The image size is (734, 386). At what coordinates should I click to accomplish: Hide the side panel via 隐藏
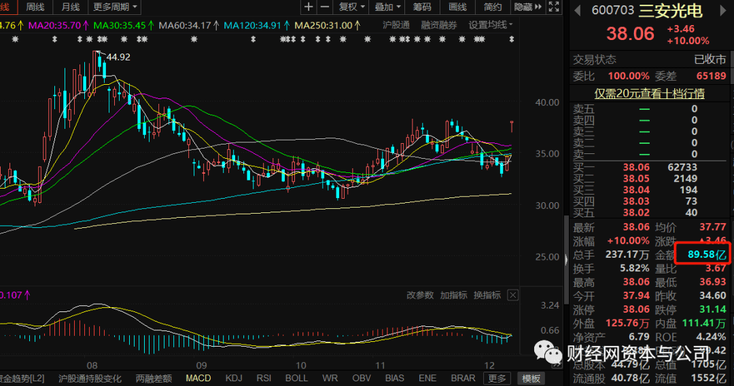(x=523, y=7)
